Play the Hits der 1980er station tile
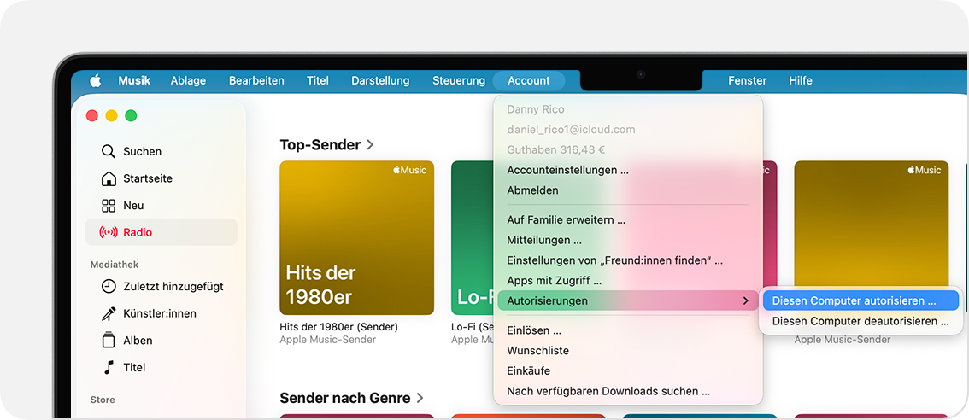Image resolution: width=969 pixels, height=420 pixels. (x=356, y=238)
